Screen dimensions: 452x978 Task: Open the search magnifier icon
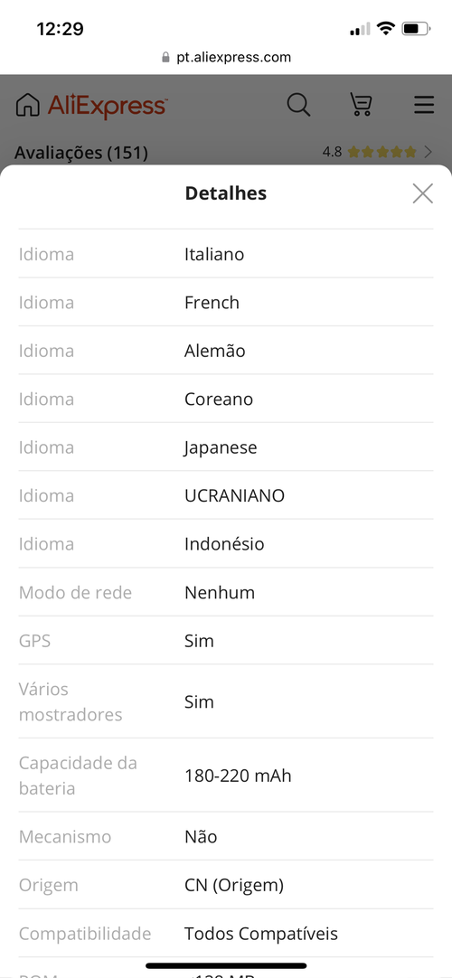click(x=298, y=104)
